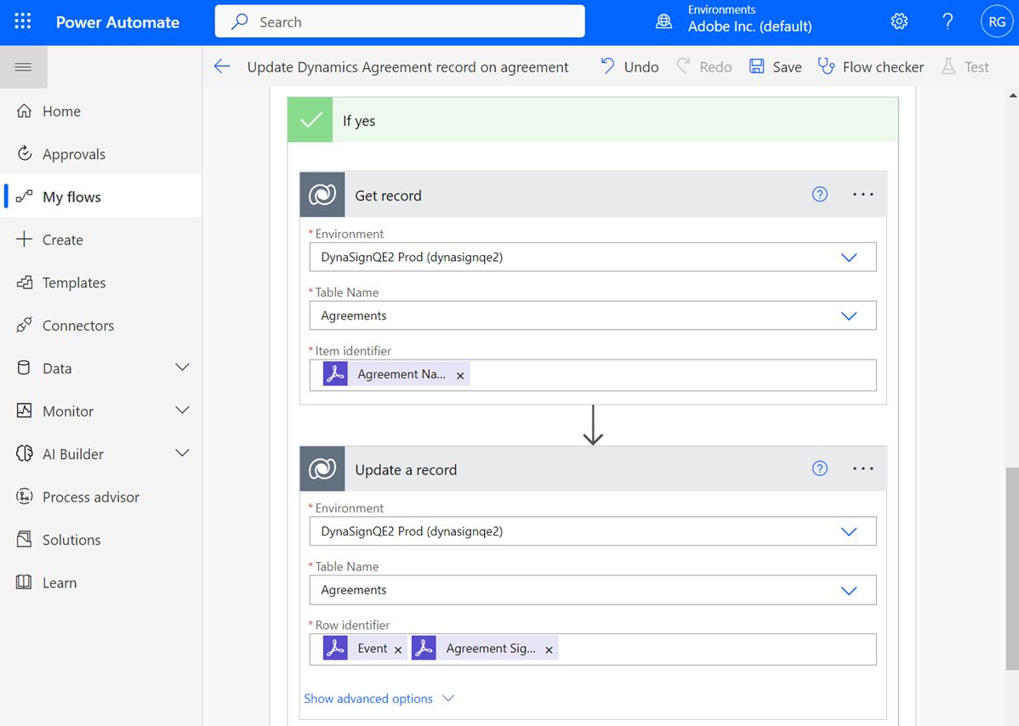Select My flows in the sidebar
Viewport: 1019px width, 726px height.
(x=100, y=196)
